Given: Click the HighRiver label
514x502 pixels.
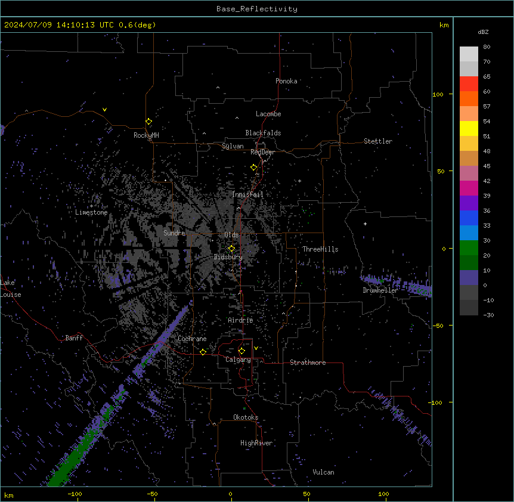Looking at the screenshot, I should click(x=256, y=443).
